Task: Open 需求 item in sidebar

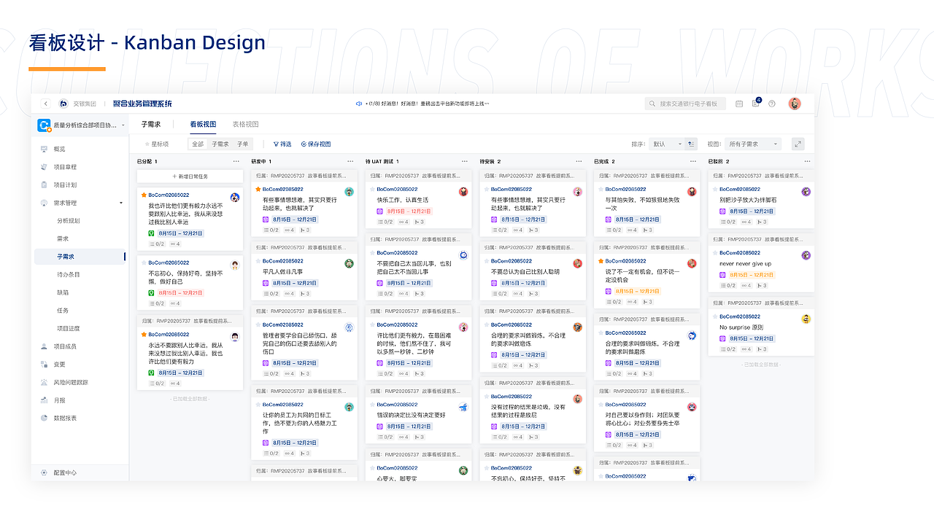Action: tap(63, 238)
